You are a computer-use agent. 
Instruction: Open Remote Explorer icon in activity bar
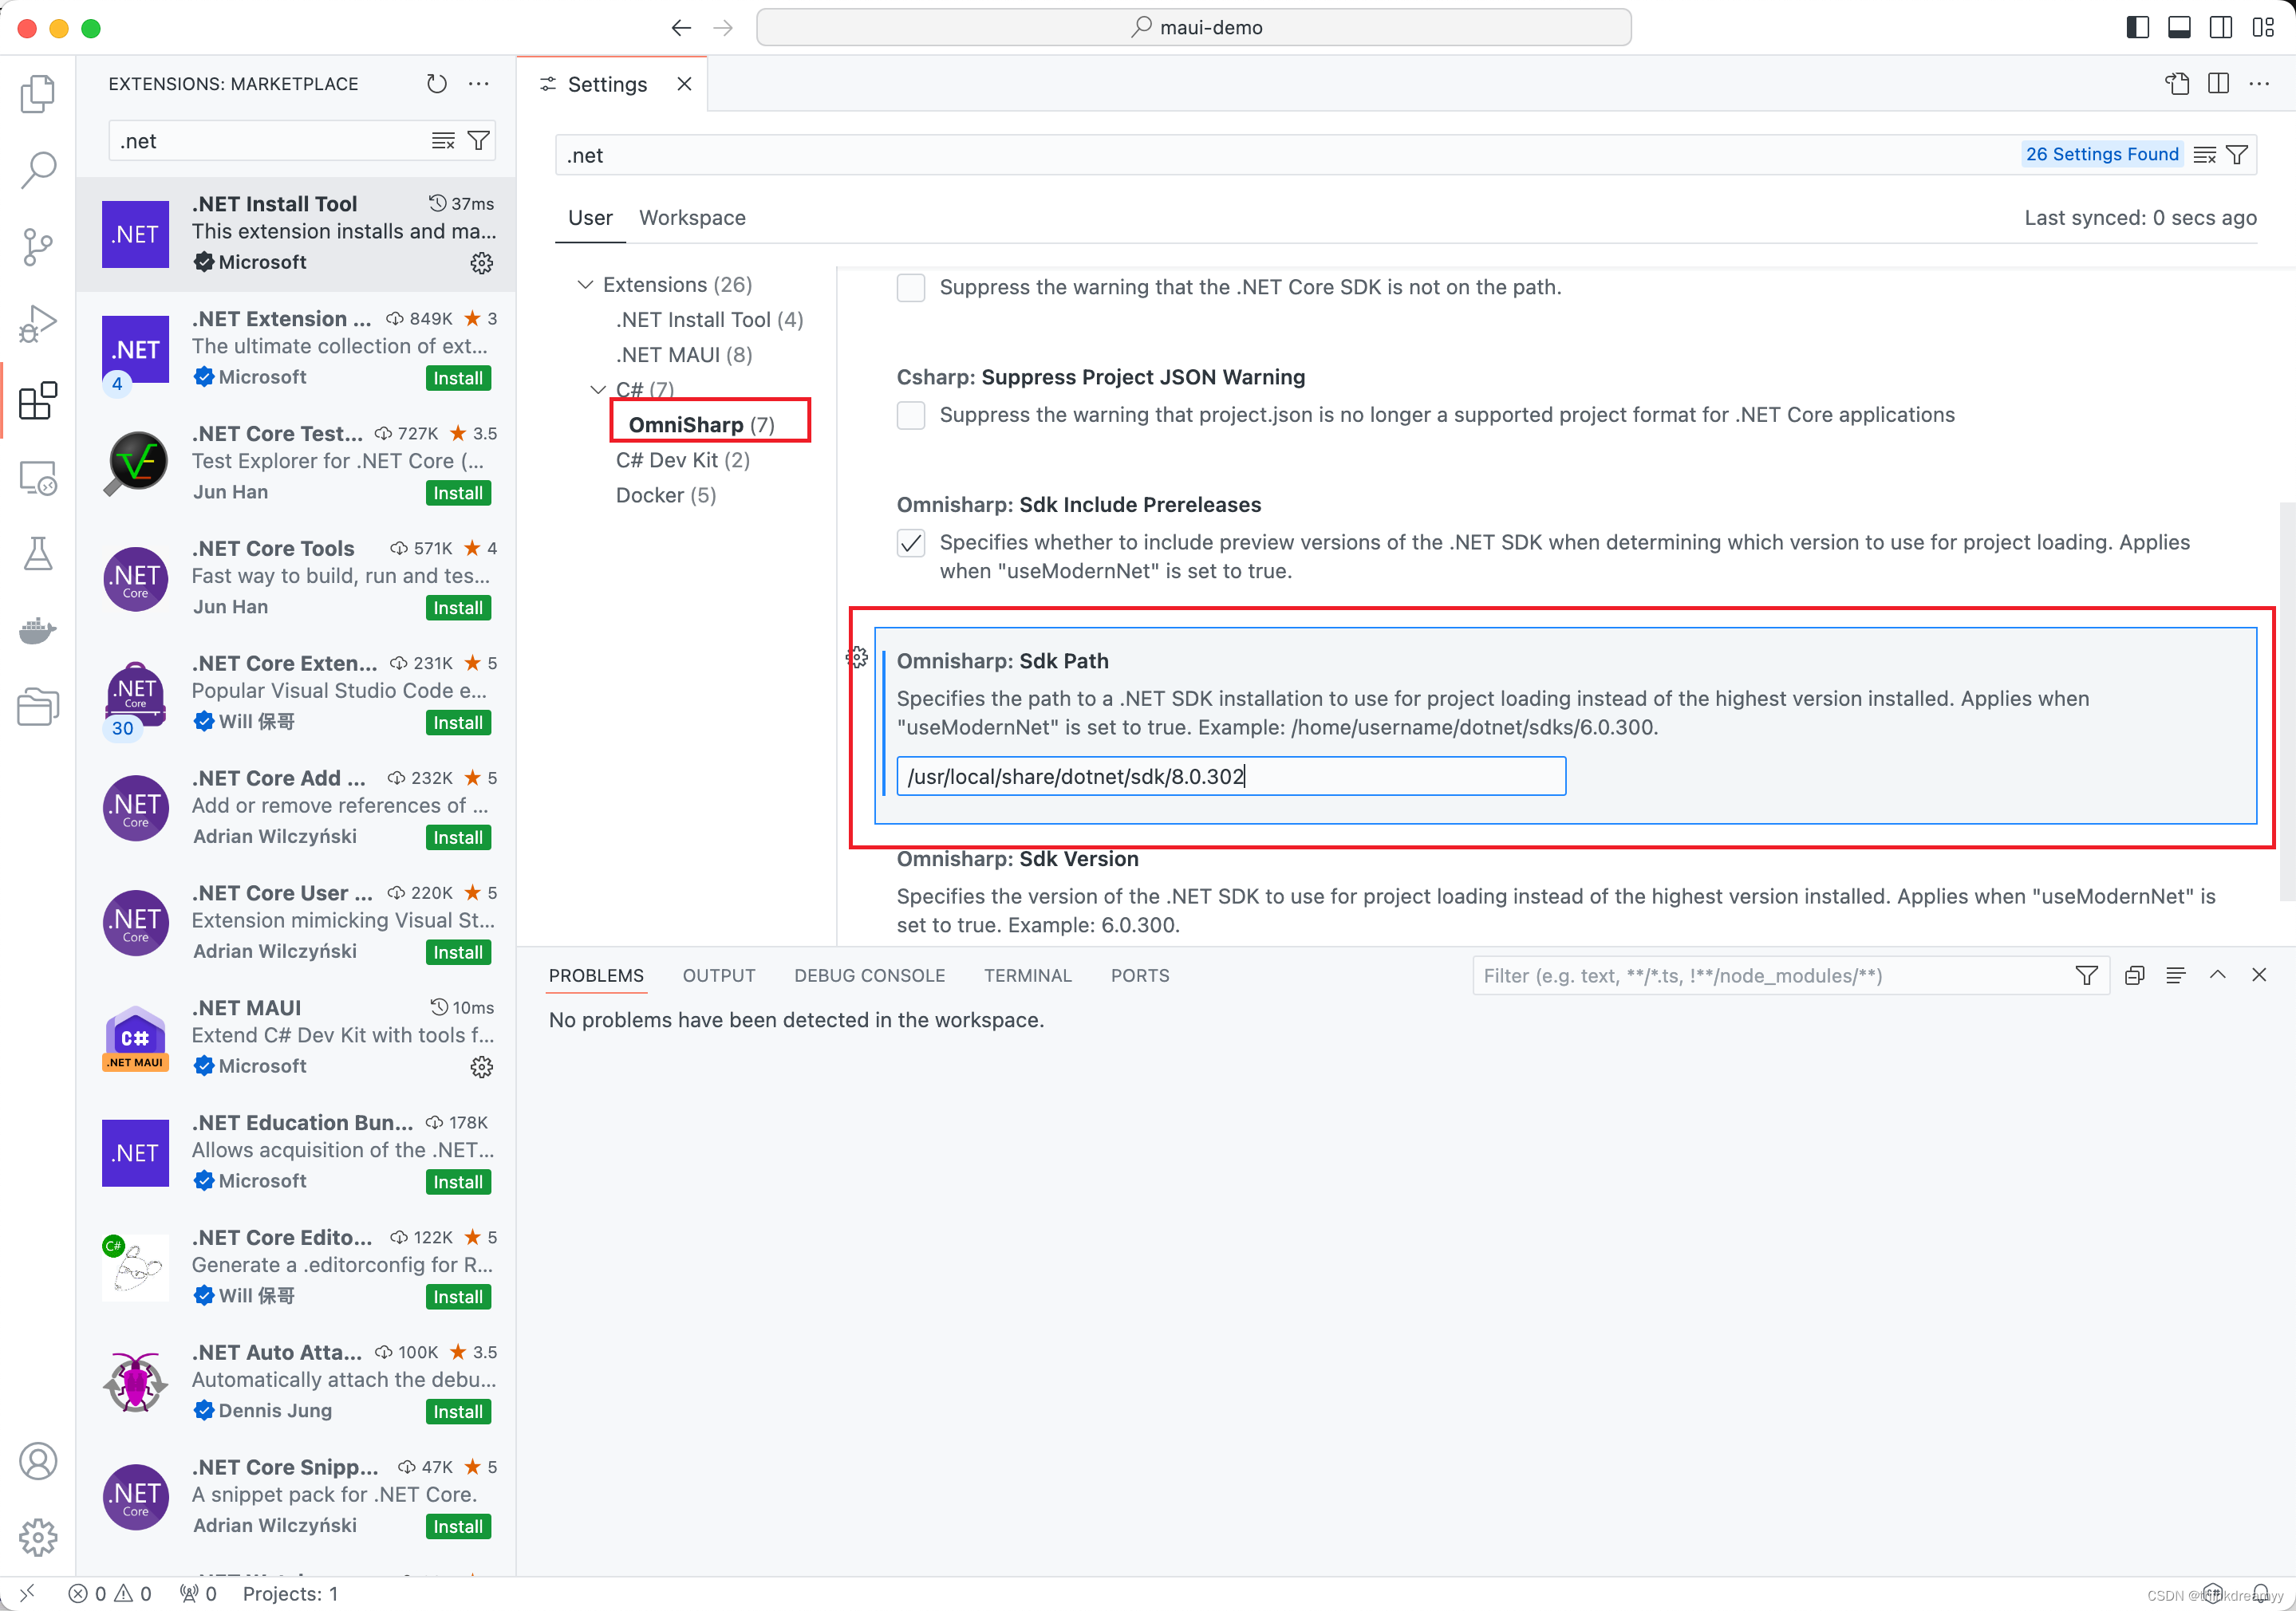click(x=38, y=478)
